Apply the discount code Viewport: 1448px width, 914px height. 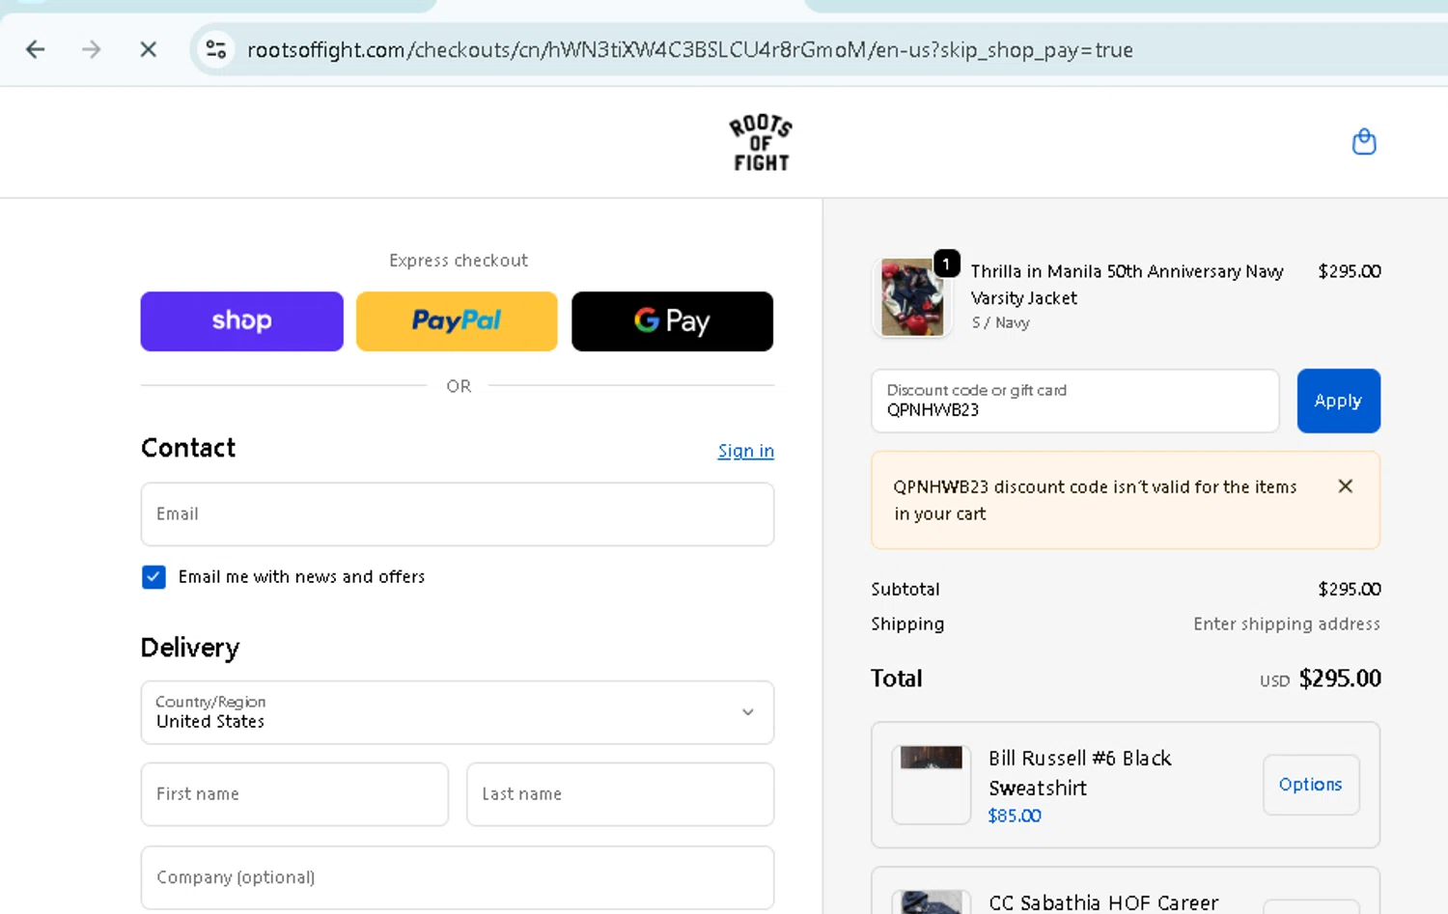(x=1338, y=401)
